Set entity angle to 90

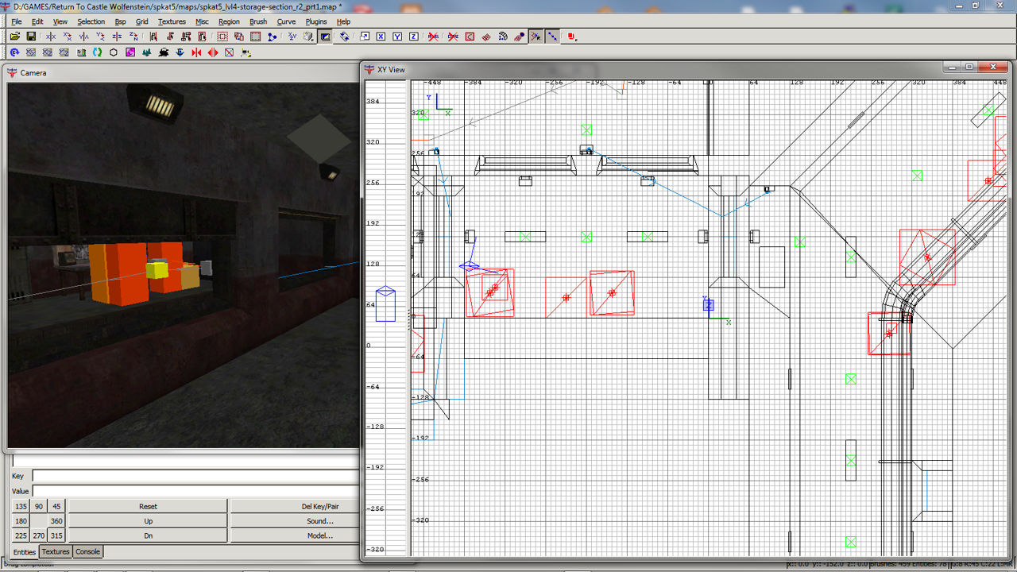[x=38, y=506]
